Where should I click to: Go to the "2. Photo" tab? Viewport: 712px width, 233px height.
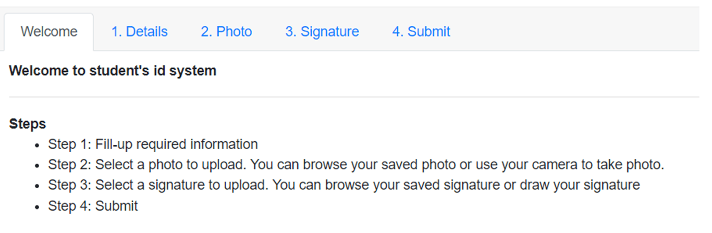226,32
